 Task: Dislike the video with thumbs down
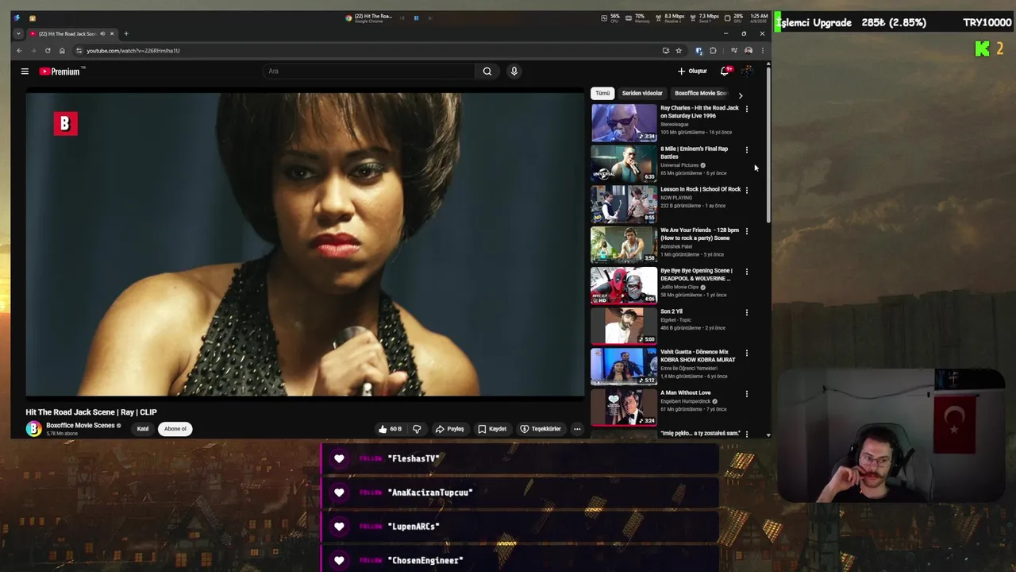(417, 429)
